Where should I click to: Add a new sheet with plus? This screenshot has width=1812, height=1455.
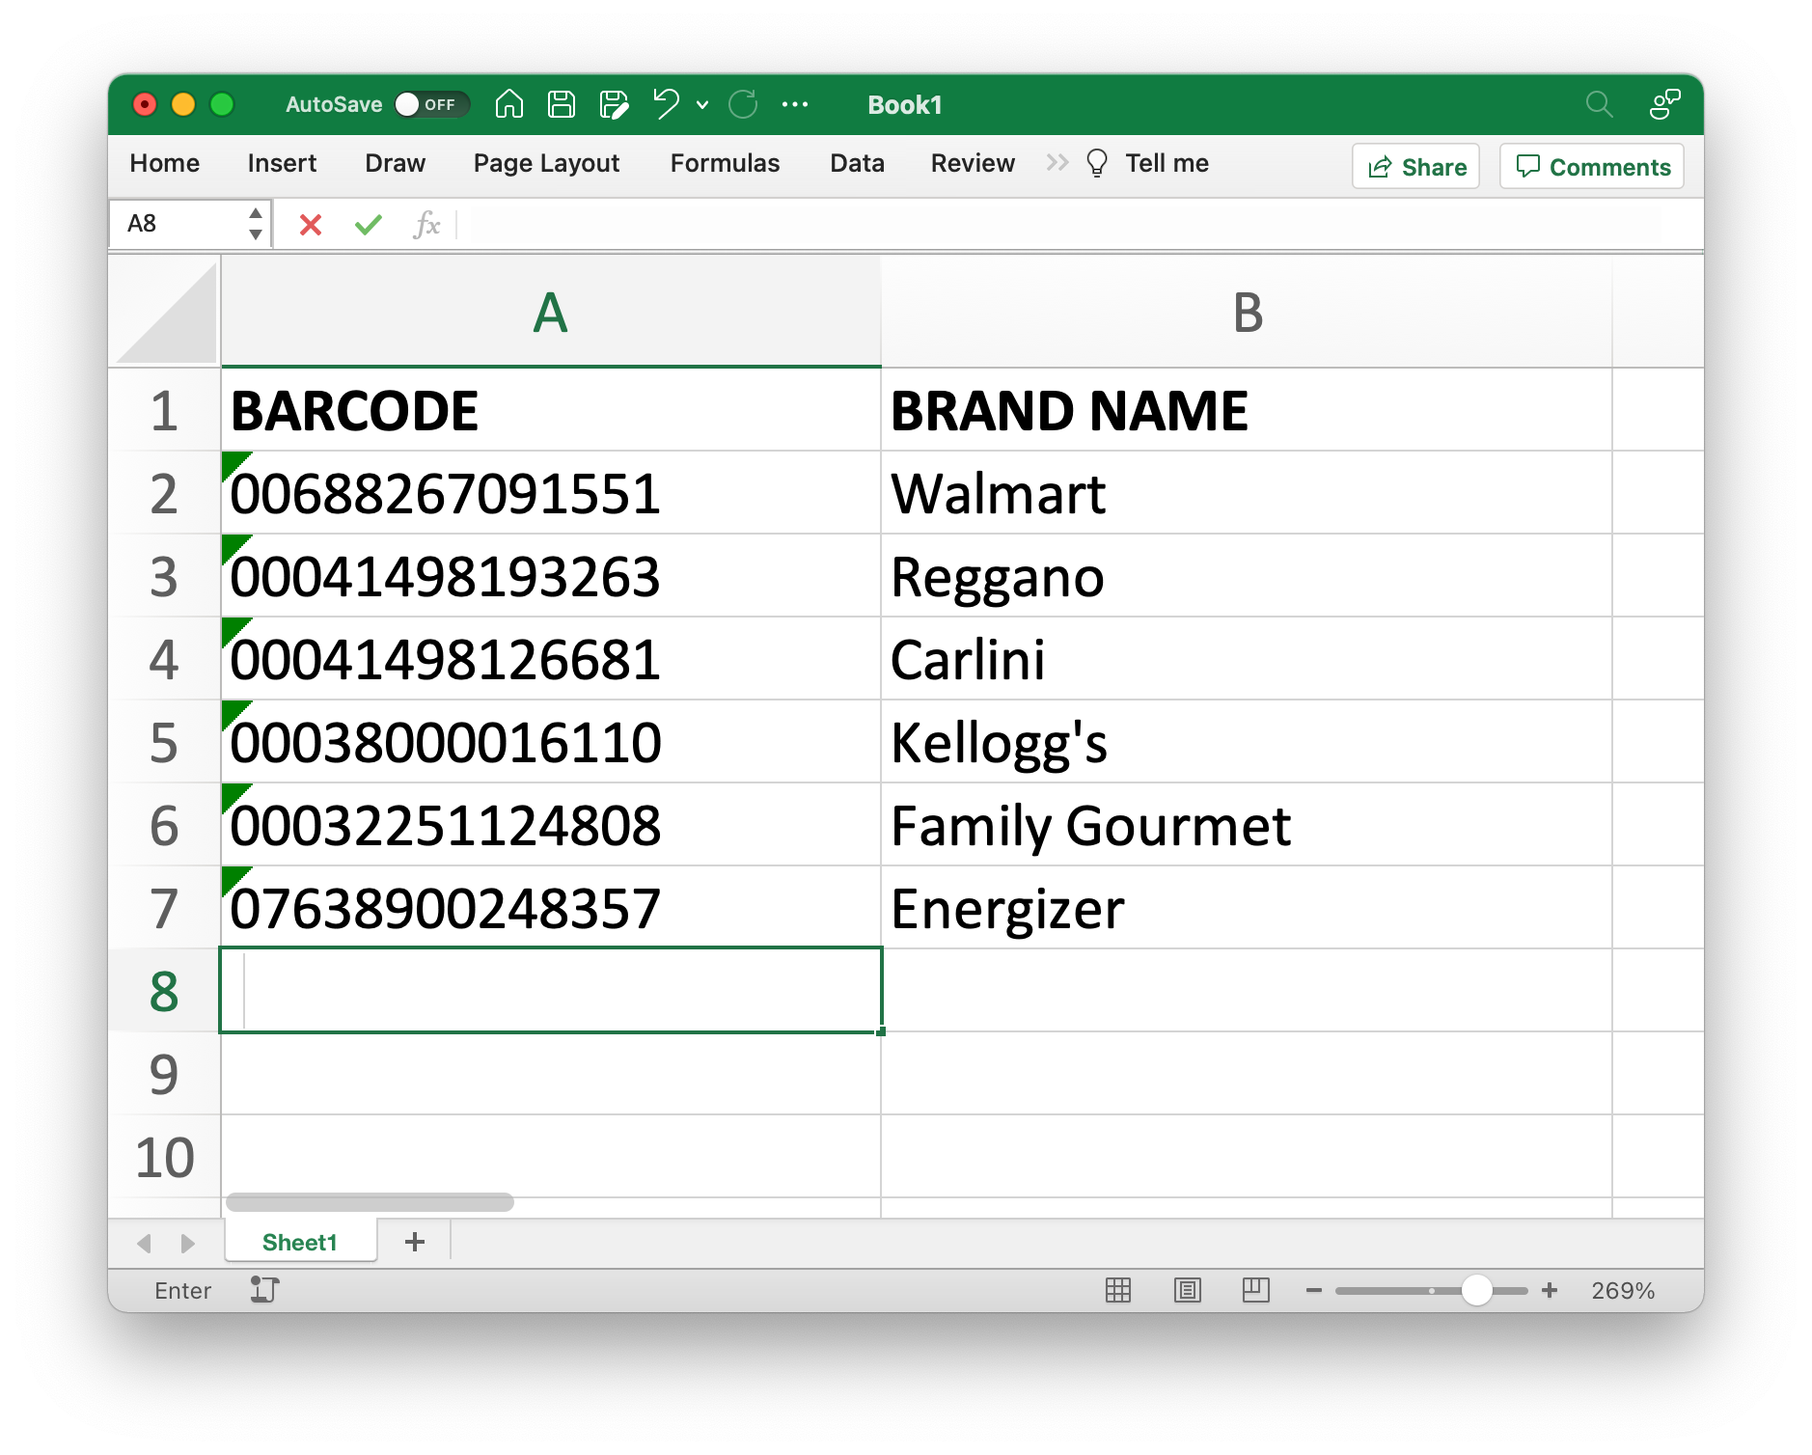pyautogui.click(x=415, y=1242)
